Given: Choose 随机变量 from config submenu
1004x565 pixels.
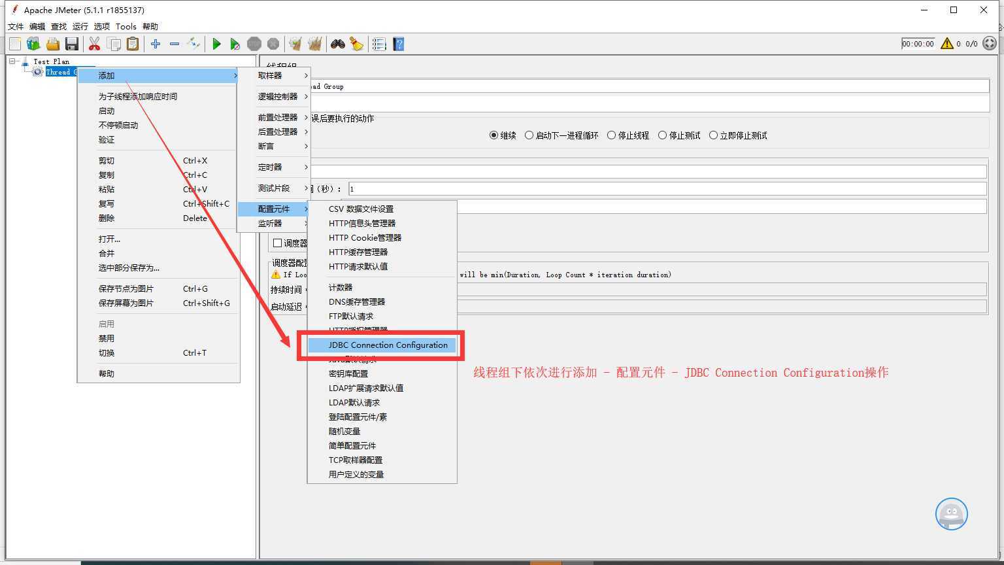Looking at the screenshot, I should pos(382,431).
